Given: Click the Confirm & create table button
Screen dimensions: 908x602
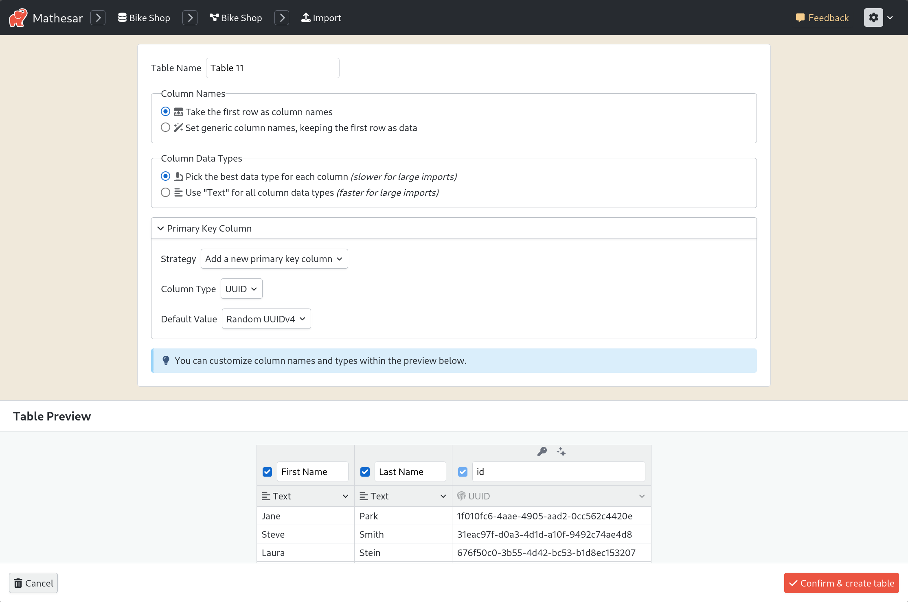Looking at the screenshot, I should [841, 583].
